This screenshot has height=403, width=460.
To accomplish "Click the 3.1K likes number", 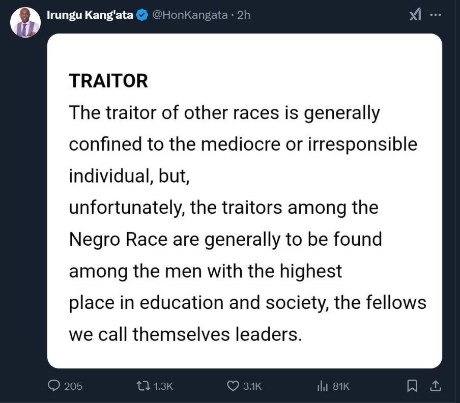I will tap(252, 387).
